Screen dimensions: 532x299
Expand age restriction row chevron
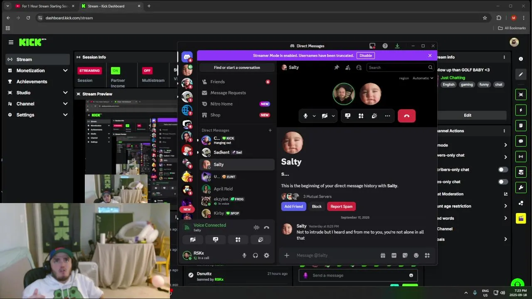pyautogui.click(x=505, y=206)
